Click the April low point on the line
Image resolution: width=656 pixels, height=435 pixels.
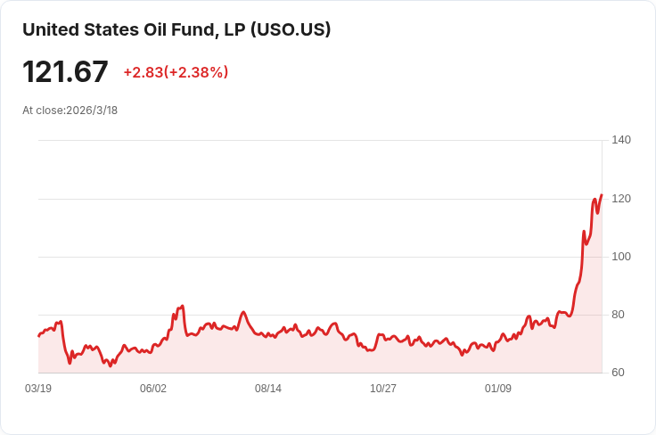coord(111,366)
